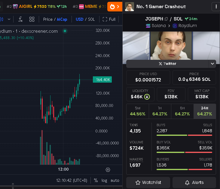Click the buys versus sells ratio bar
Screen dimensions: 220x189
(184, 135)
